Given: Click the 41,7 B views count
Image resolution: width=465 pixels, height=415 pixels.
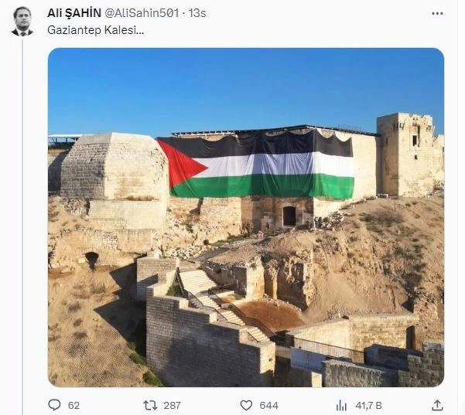Looking at the screenshot, I should 368,405.
